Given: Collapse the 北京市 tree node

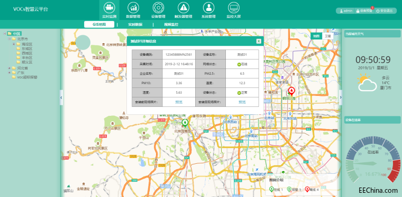Looking at the screenshot, I should point(9,39).
